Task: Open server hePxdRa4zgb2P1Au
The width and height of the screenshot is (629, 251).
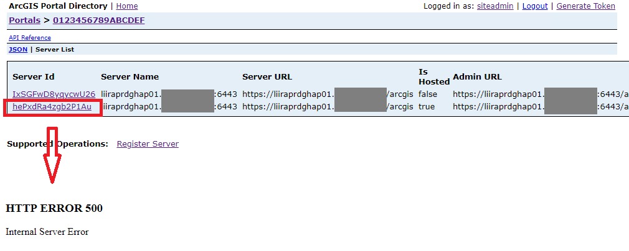Action: pyautogui.click(x=52, y=107)
